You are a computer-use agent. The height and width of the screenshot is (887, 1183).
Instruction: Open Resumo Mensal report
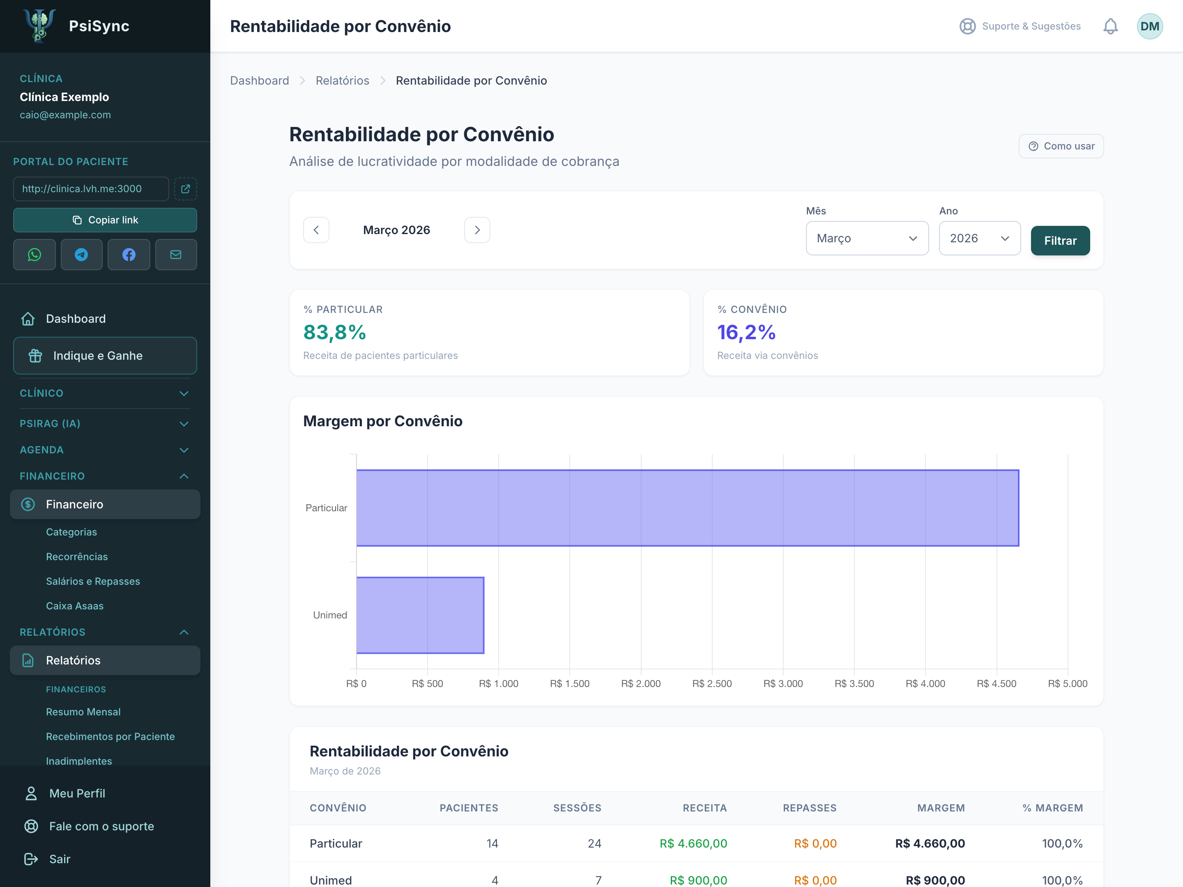[83, 712]
